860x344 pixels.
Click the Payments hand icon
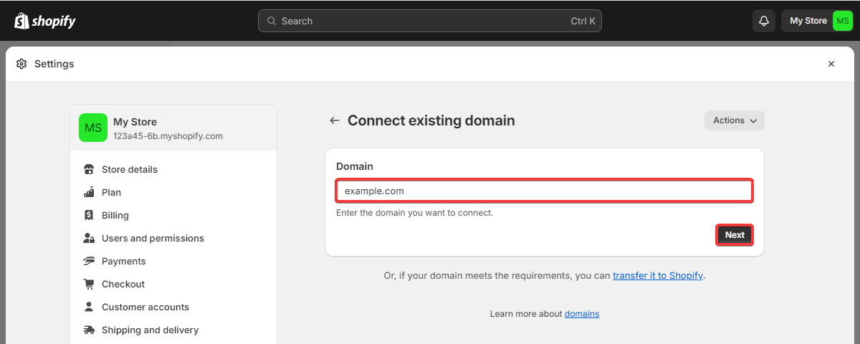click(x=89, y=262)
